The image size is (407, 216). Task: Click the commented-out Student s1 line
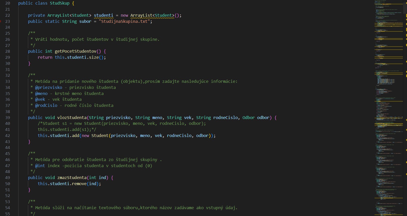pyautogui.click(x=122, y=124)
